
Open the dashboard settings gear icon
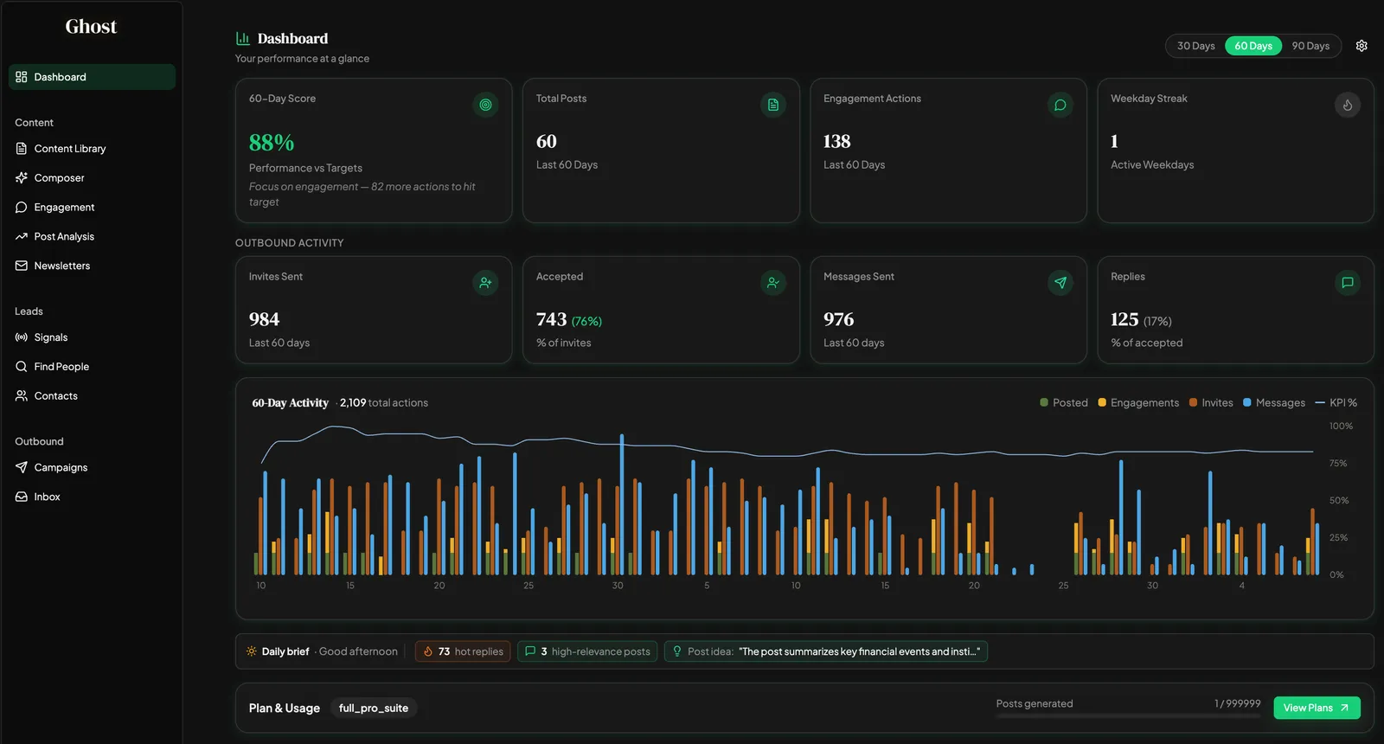tap(1362, 46)
